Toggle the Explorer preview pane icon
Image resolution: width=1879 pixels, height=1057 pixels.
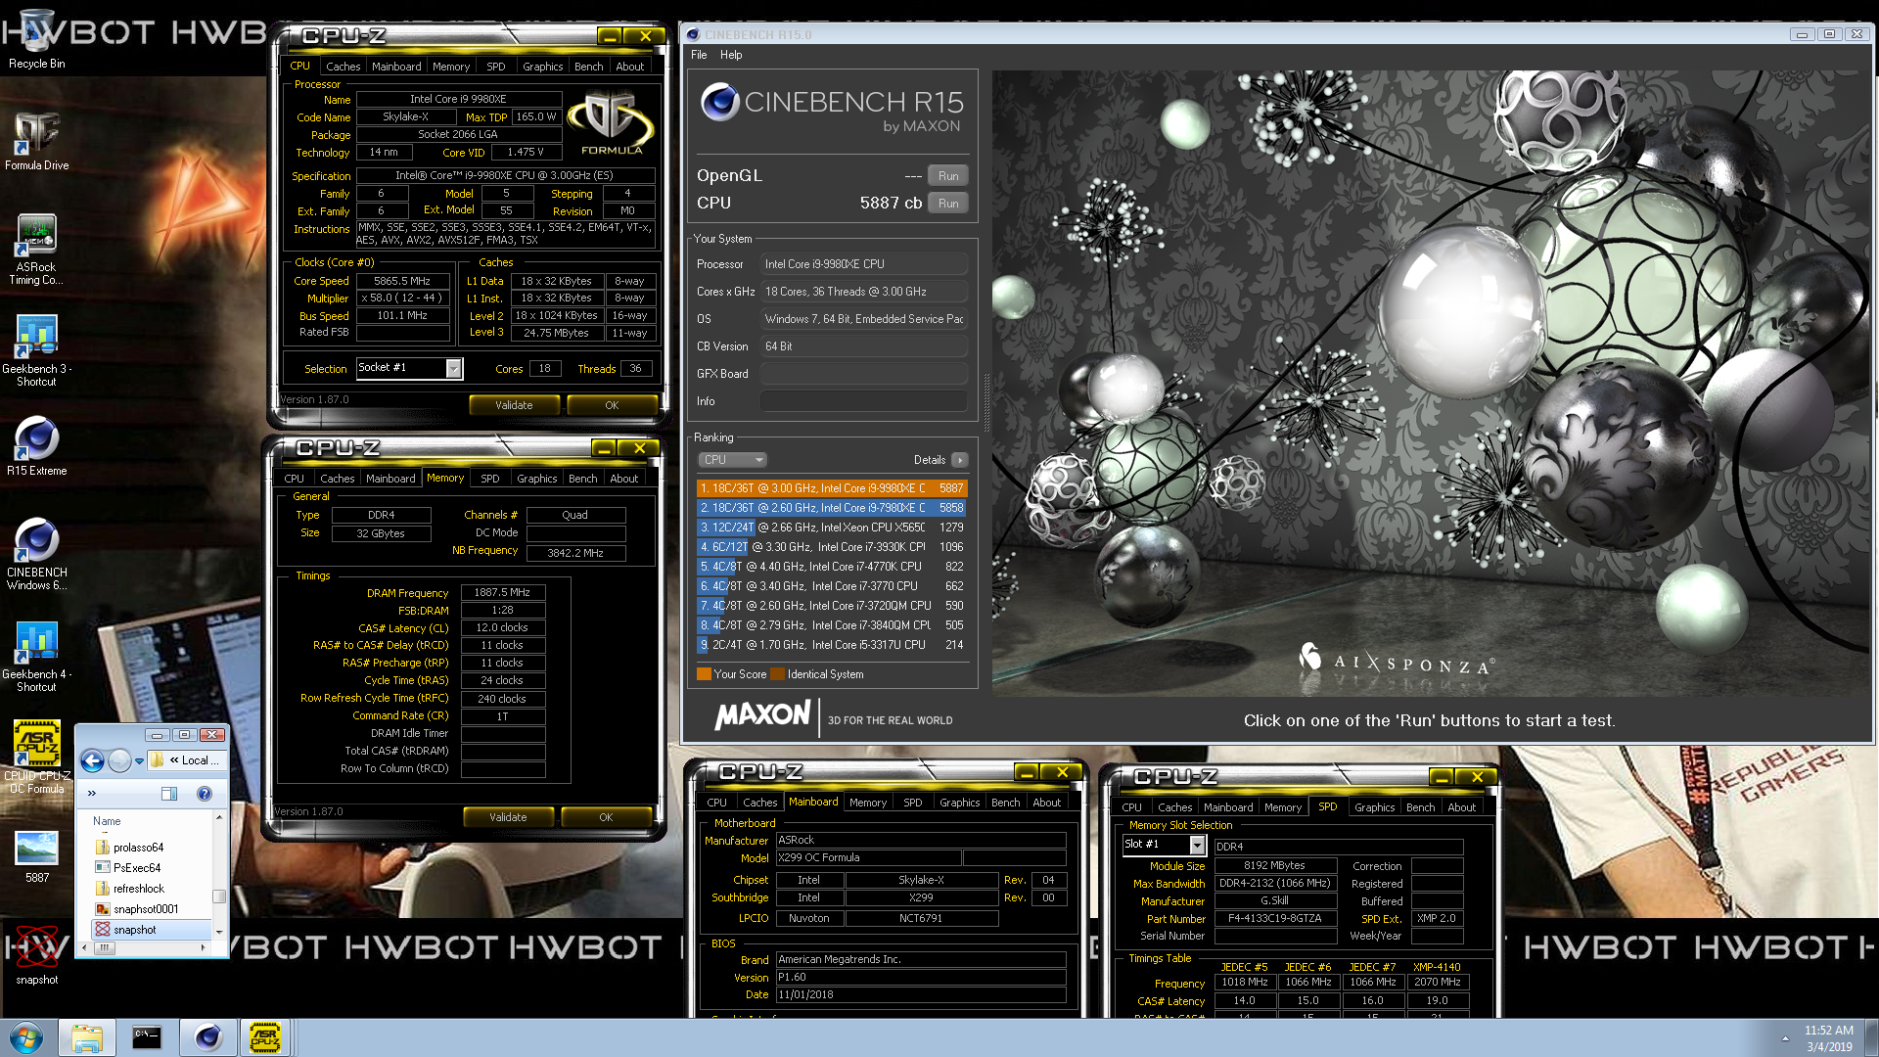tap(168, 794)
